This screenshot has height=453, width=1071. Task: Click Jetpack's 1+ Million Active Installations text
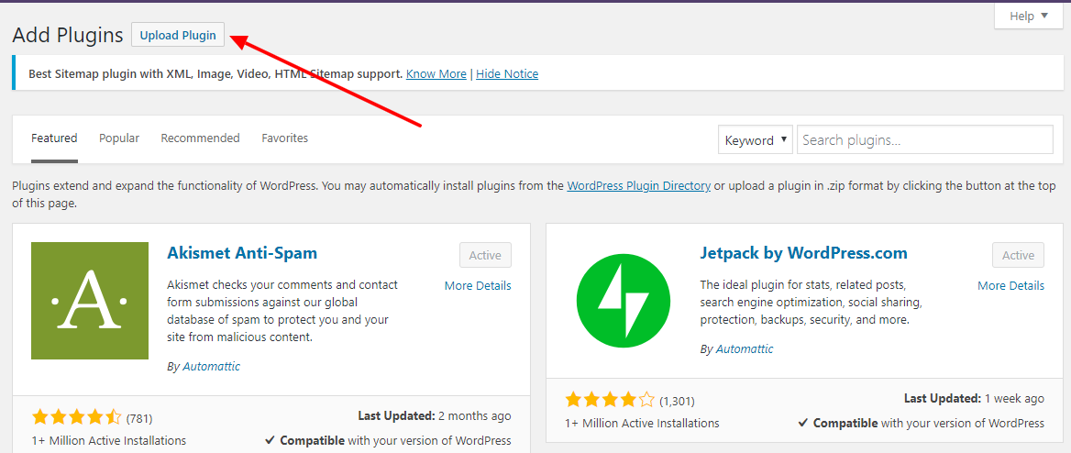point(642,423)
